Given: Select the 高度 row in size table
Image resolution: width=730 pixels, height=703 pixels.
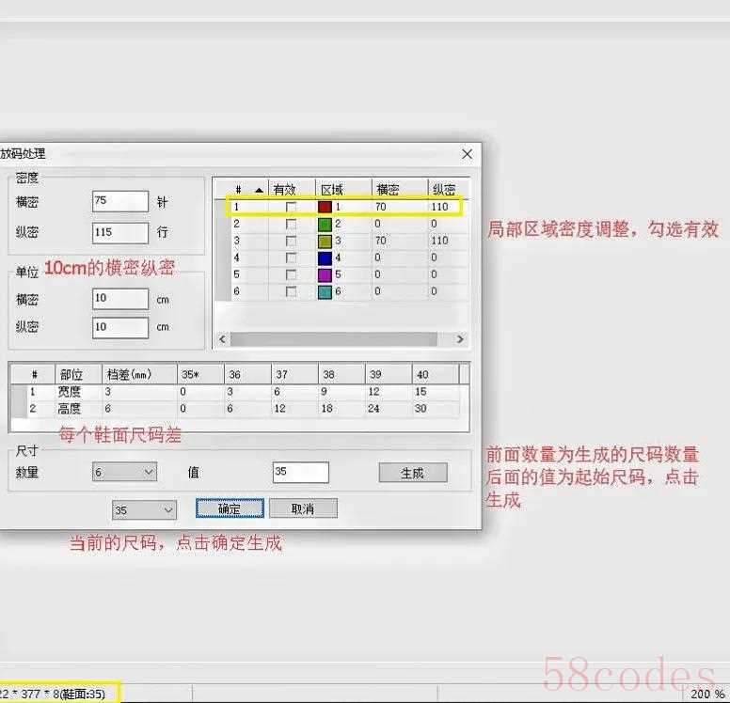Looking at the screenshot, I should click(x=70, y=409).
